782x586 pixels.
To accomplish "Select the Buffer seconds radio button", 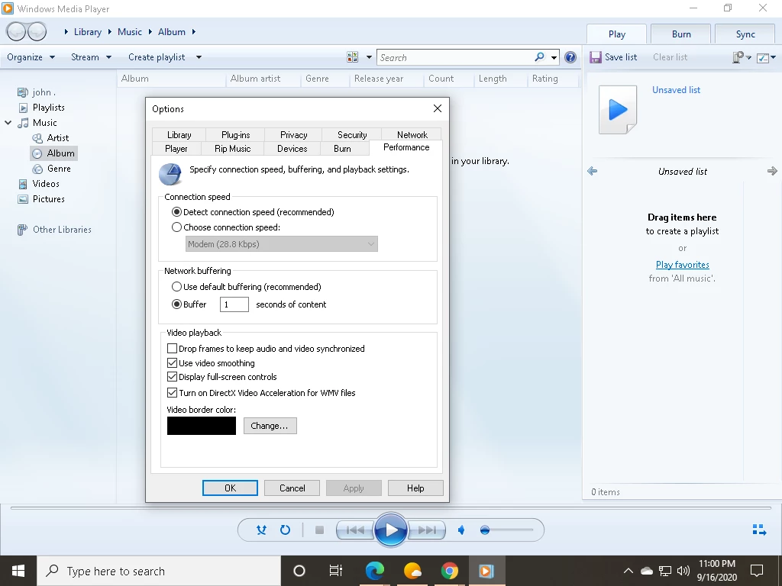I will [x=176, y=304].
